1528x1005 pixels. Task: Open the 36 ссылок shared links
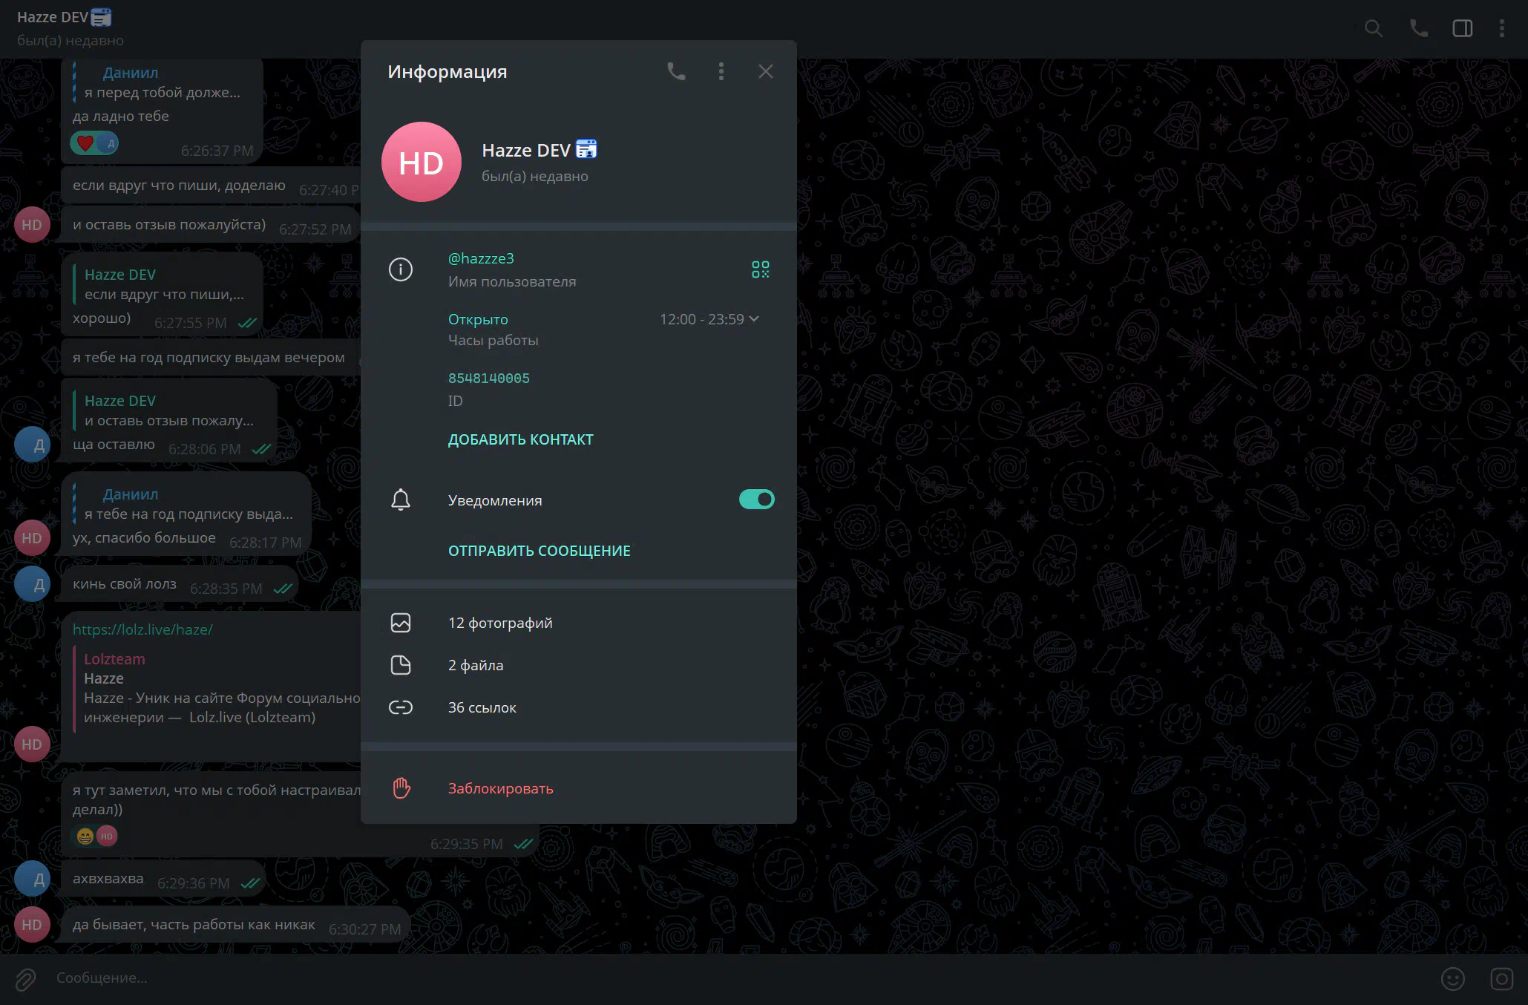click(x=482, y=707)
